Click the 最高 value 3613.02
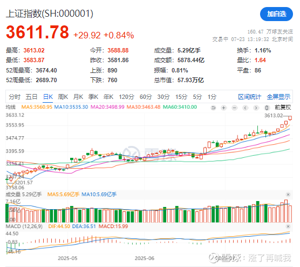300x267 pixels. [x=34, y=50]
